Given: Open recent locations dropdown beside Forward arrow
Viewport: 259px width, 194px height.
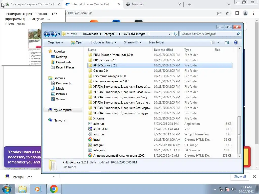Looking at the screenshot, I should click(59, 34).
